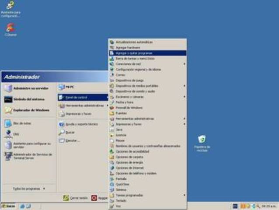Screen dimensions: 279x210
Task: Open Opciones de Internet icon
Action: point(112,168)
